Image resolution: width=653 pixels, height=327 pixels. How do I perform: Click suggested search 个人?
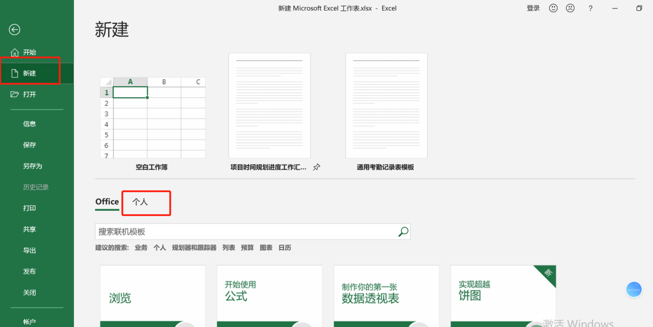(160, 248)
